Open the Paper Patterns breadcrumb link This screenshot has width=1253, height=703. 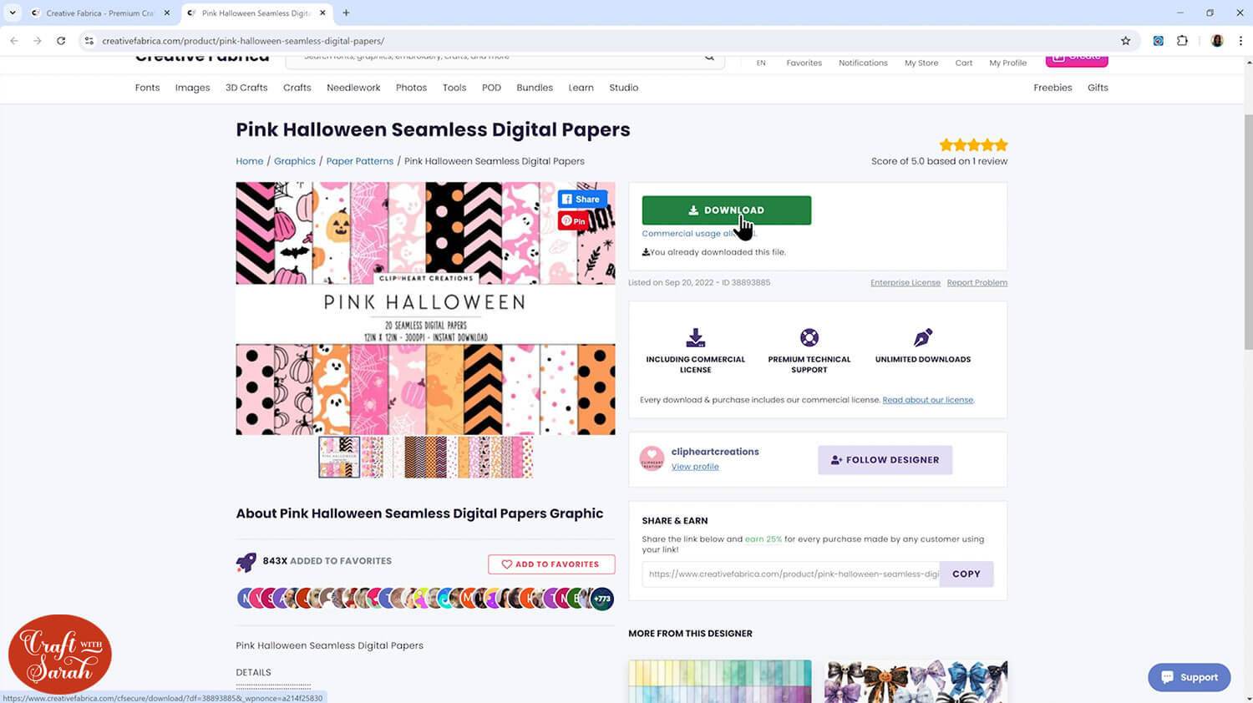coord(359,161)
